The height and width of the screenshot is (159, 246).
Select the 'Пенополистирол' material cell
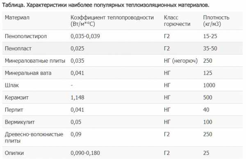[x=26, y=36]
